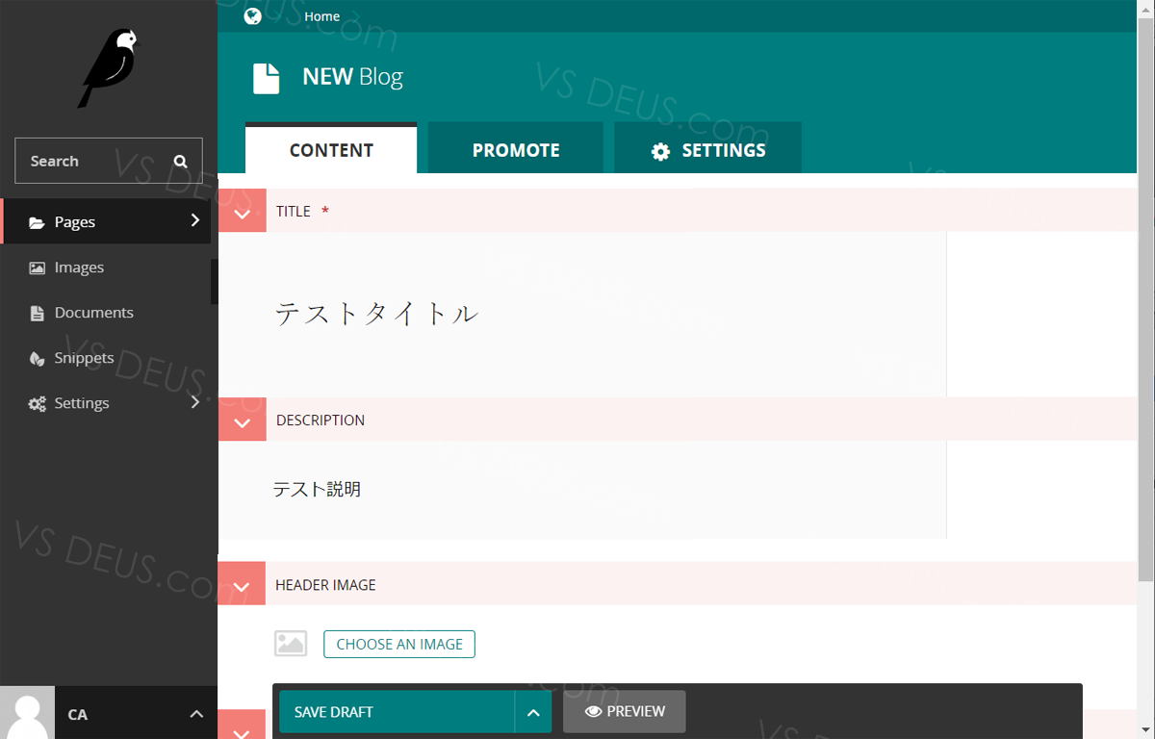Screen dimensions: 1155x739
Task: Click the TITLE section label
Action: pos(294,212)
